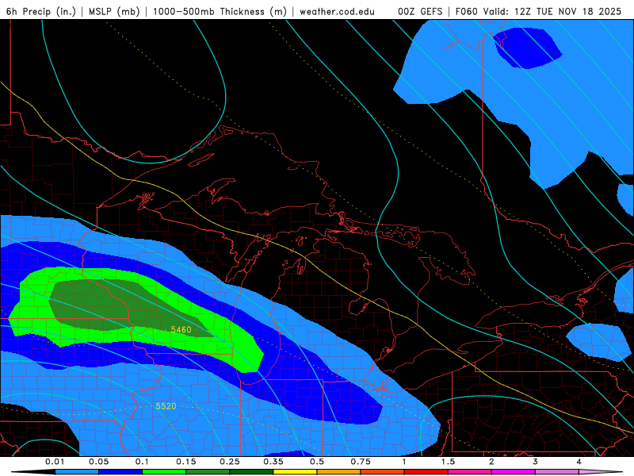634x476 pixels.
Task: Click the 0.15 legend value
Action: tap(186, 462)
